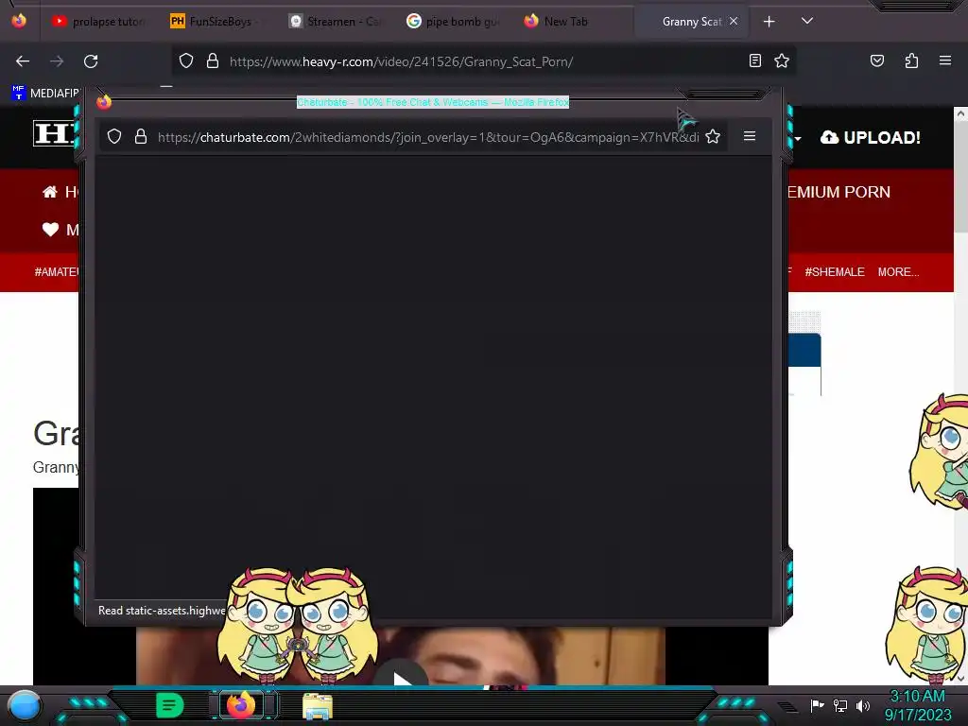Expand the dropdown arrow beside UPLOAD!

(x=798, y=138)
